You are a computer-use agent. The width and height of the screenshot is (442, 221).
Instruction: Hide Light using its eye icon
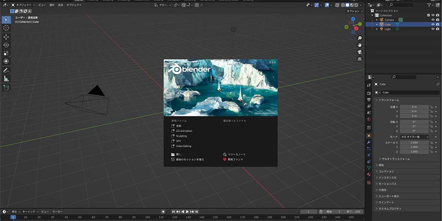point(433,29)
